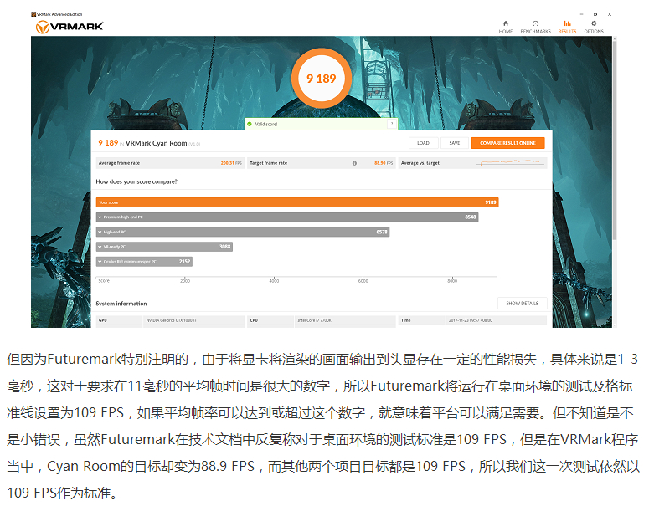Click 'How does your score compare?' heading
This screenshot has height=506, width=649.
point(136,181)
